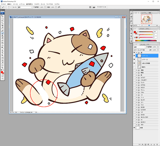This screenshot has width=160, height=146.
Task: Enable lock transparent pixels checkbox in Layers
Action: pos(138,50)
